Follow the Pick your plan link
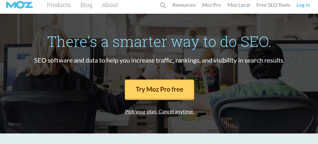Screen dimensions: 318x144 coord(159,112)
